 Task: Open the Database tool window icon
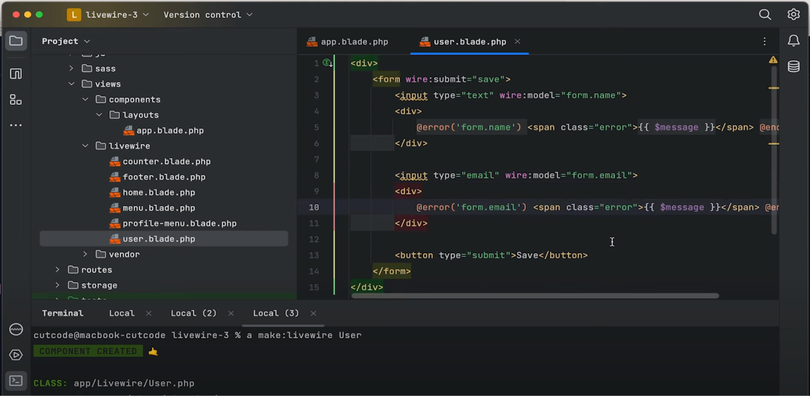[794, 66]
